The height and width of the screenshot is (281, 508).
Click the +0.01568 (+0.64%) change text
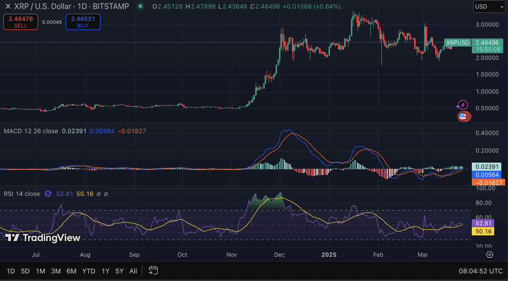pos(312,7)
